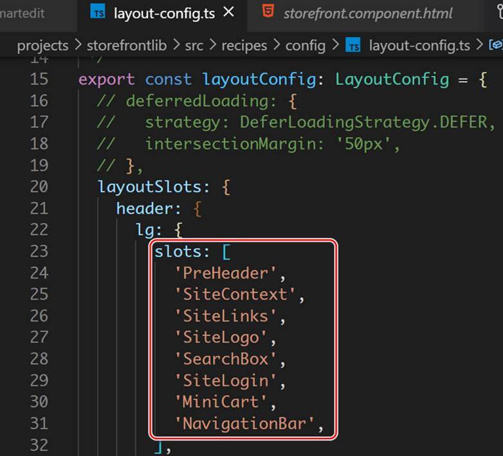The height and width of the screenshot is (456, 503).
Task: Select the 'projects' breadcrumb segment
Action: pos(42,46)
